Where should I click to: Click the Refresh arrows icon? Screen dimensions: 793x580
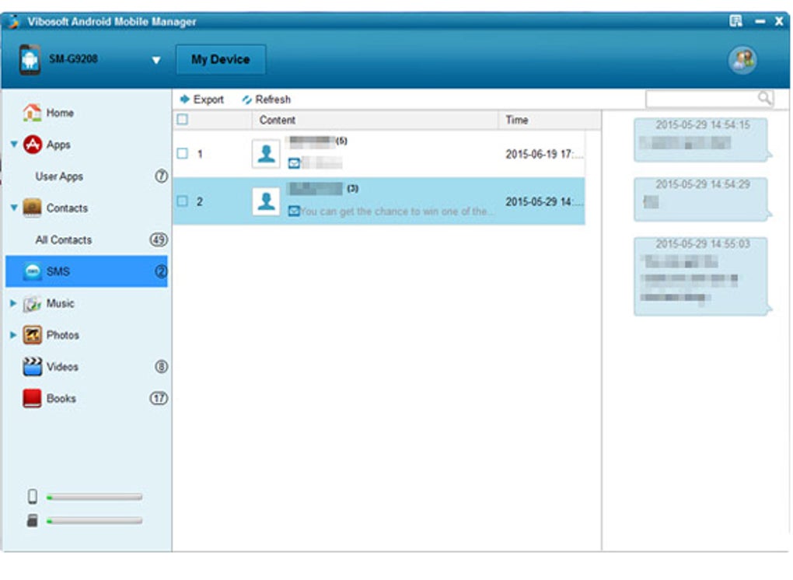coord(246,100)
